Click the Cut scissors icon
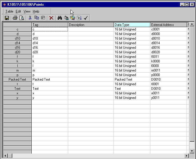196x159 pixels. point(30,18)
